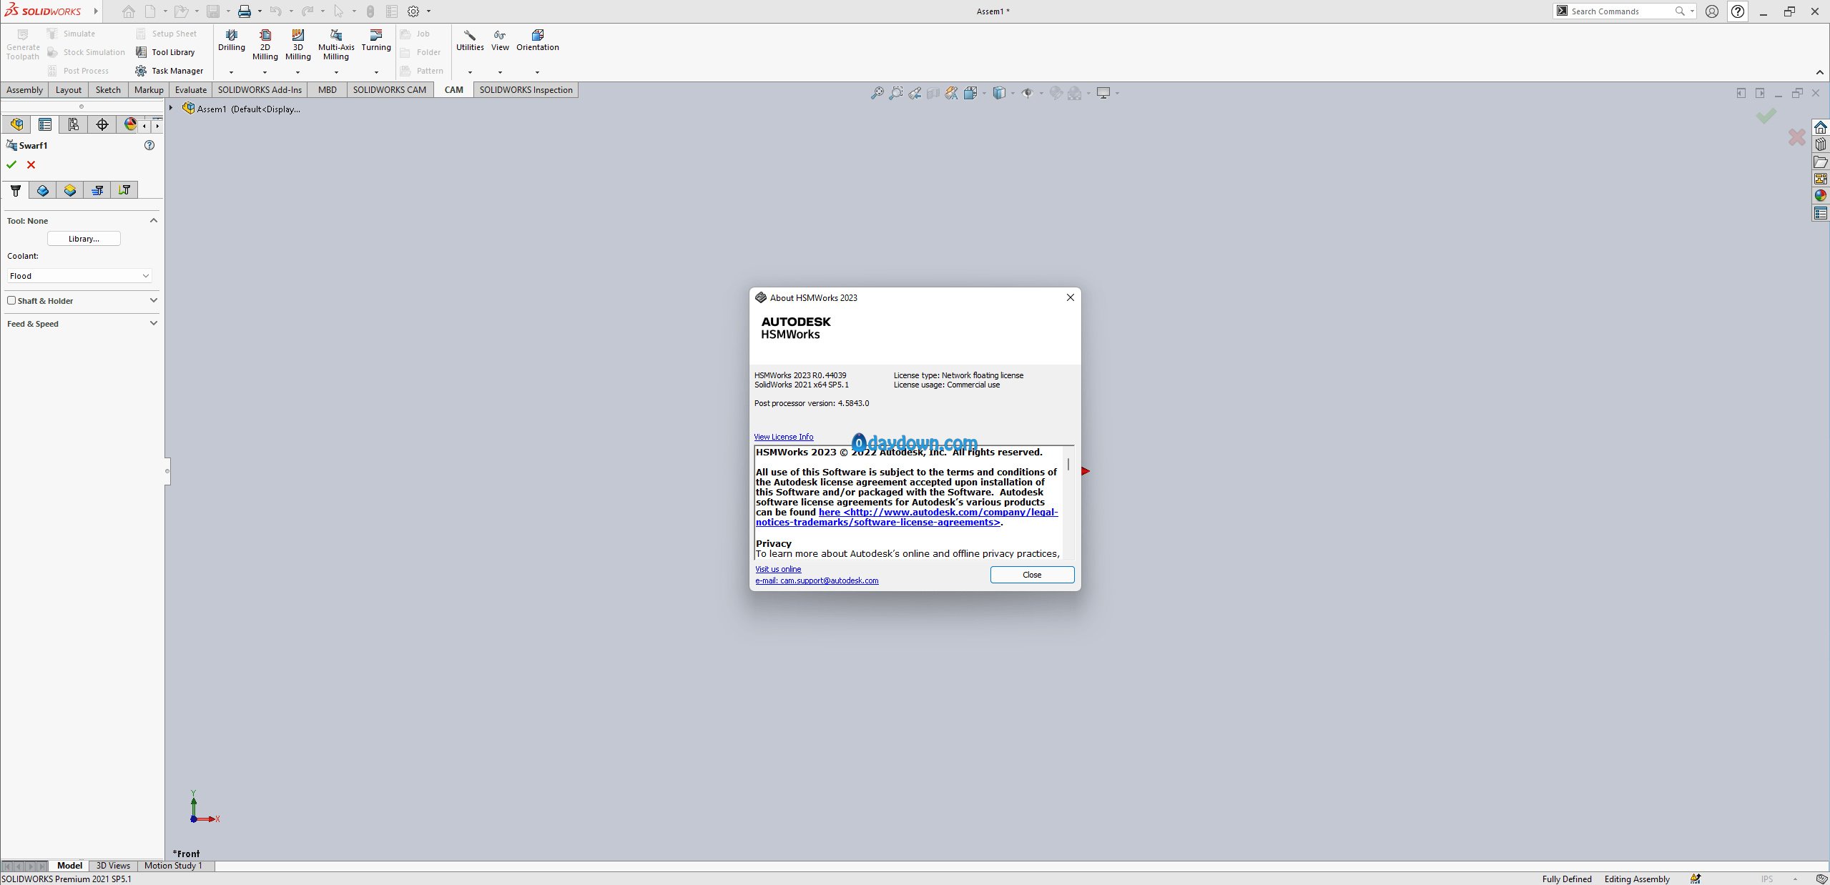Select the Tool tab in Swarf1

coord(16,190)
